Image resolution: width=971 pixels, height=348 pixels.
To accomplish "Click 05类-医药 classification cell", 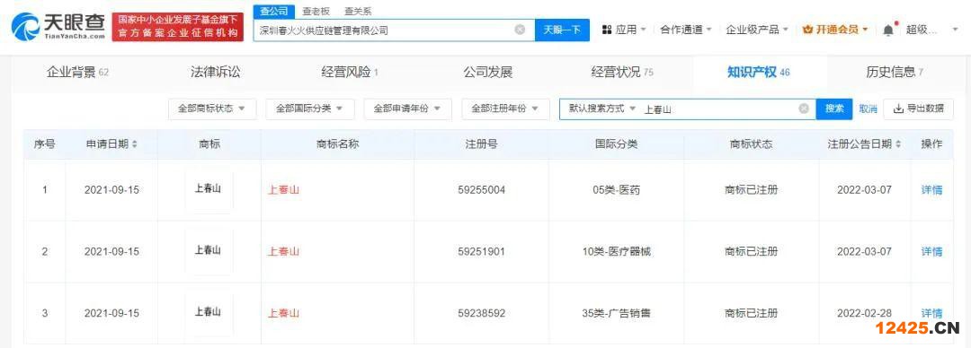I will pos(616,190).
